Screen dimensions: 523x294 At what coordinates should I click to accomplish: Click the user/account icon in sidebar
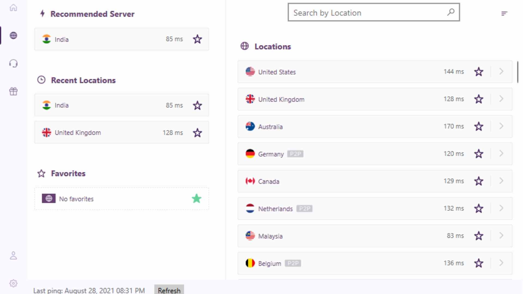coord(13,255)
